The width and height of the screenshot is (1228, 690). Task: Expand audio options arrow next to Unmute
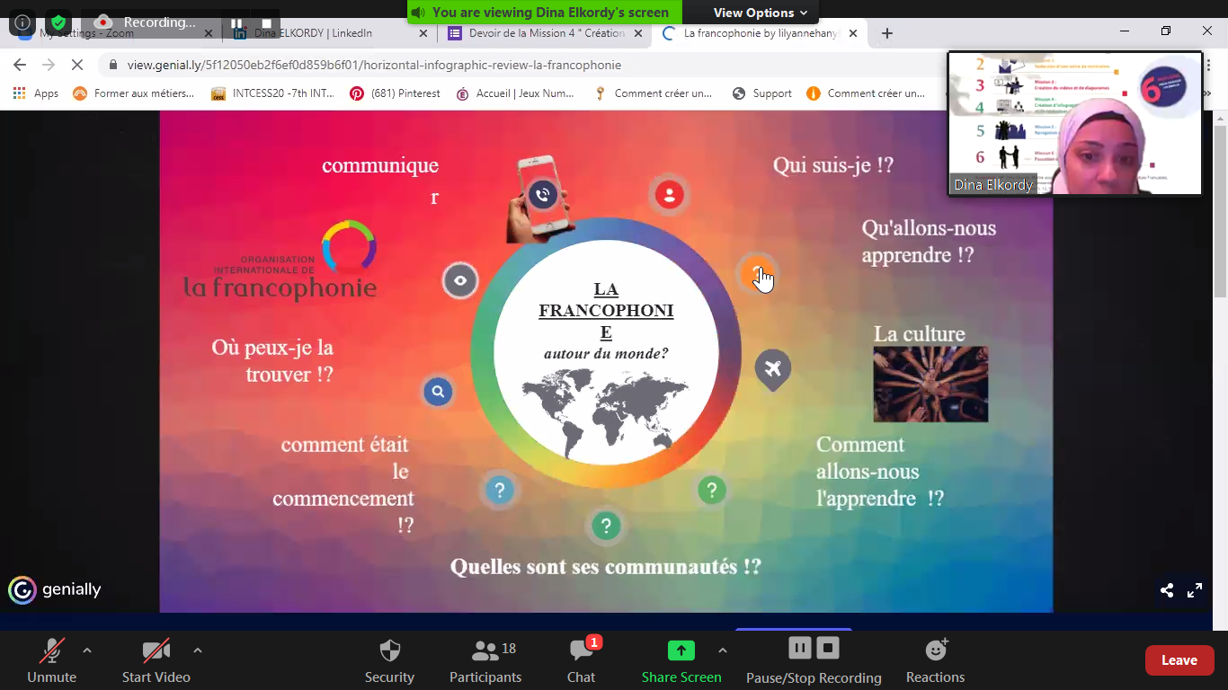click(87, 650)
